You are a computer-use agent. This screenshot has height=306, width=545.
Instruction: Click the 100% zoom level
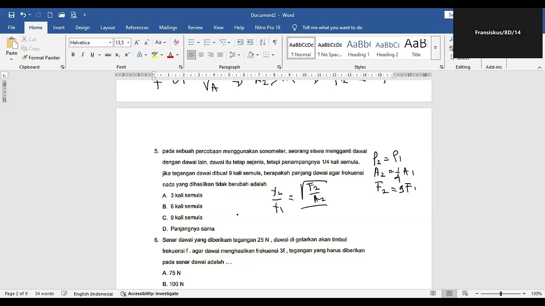point(536,294)
